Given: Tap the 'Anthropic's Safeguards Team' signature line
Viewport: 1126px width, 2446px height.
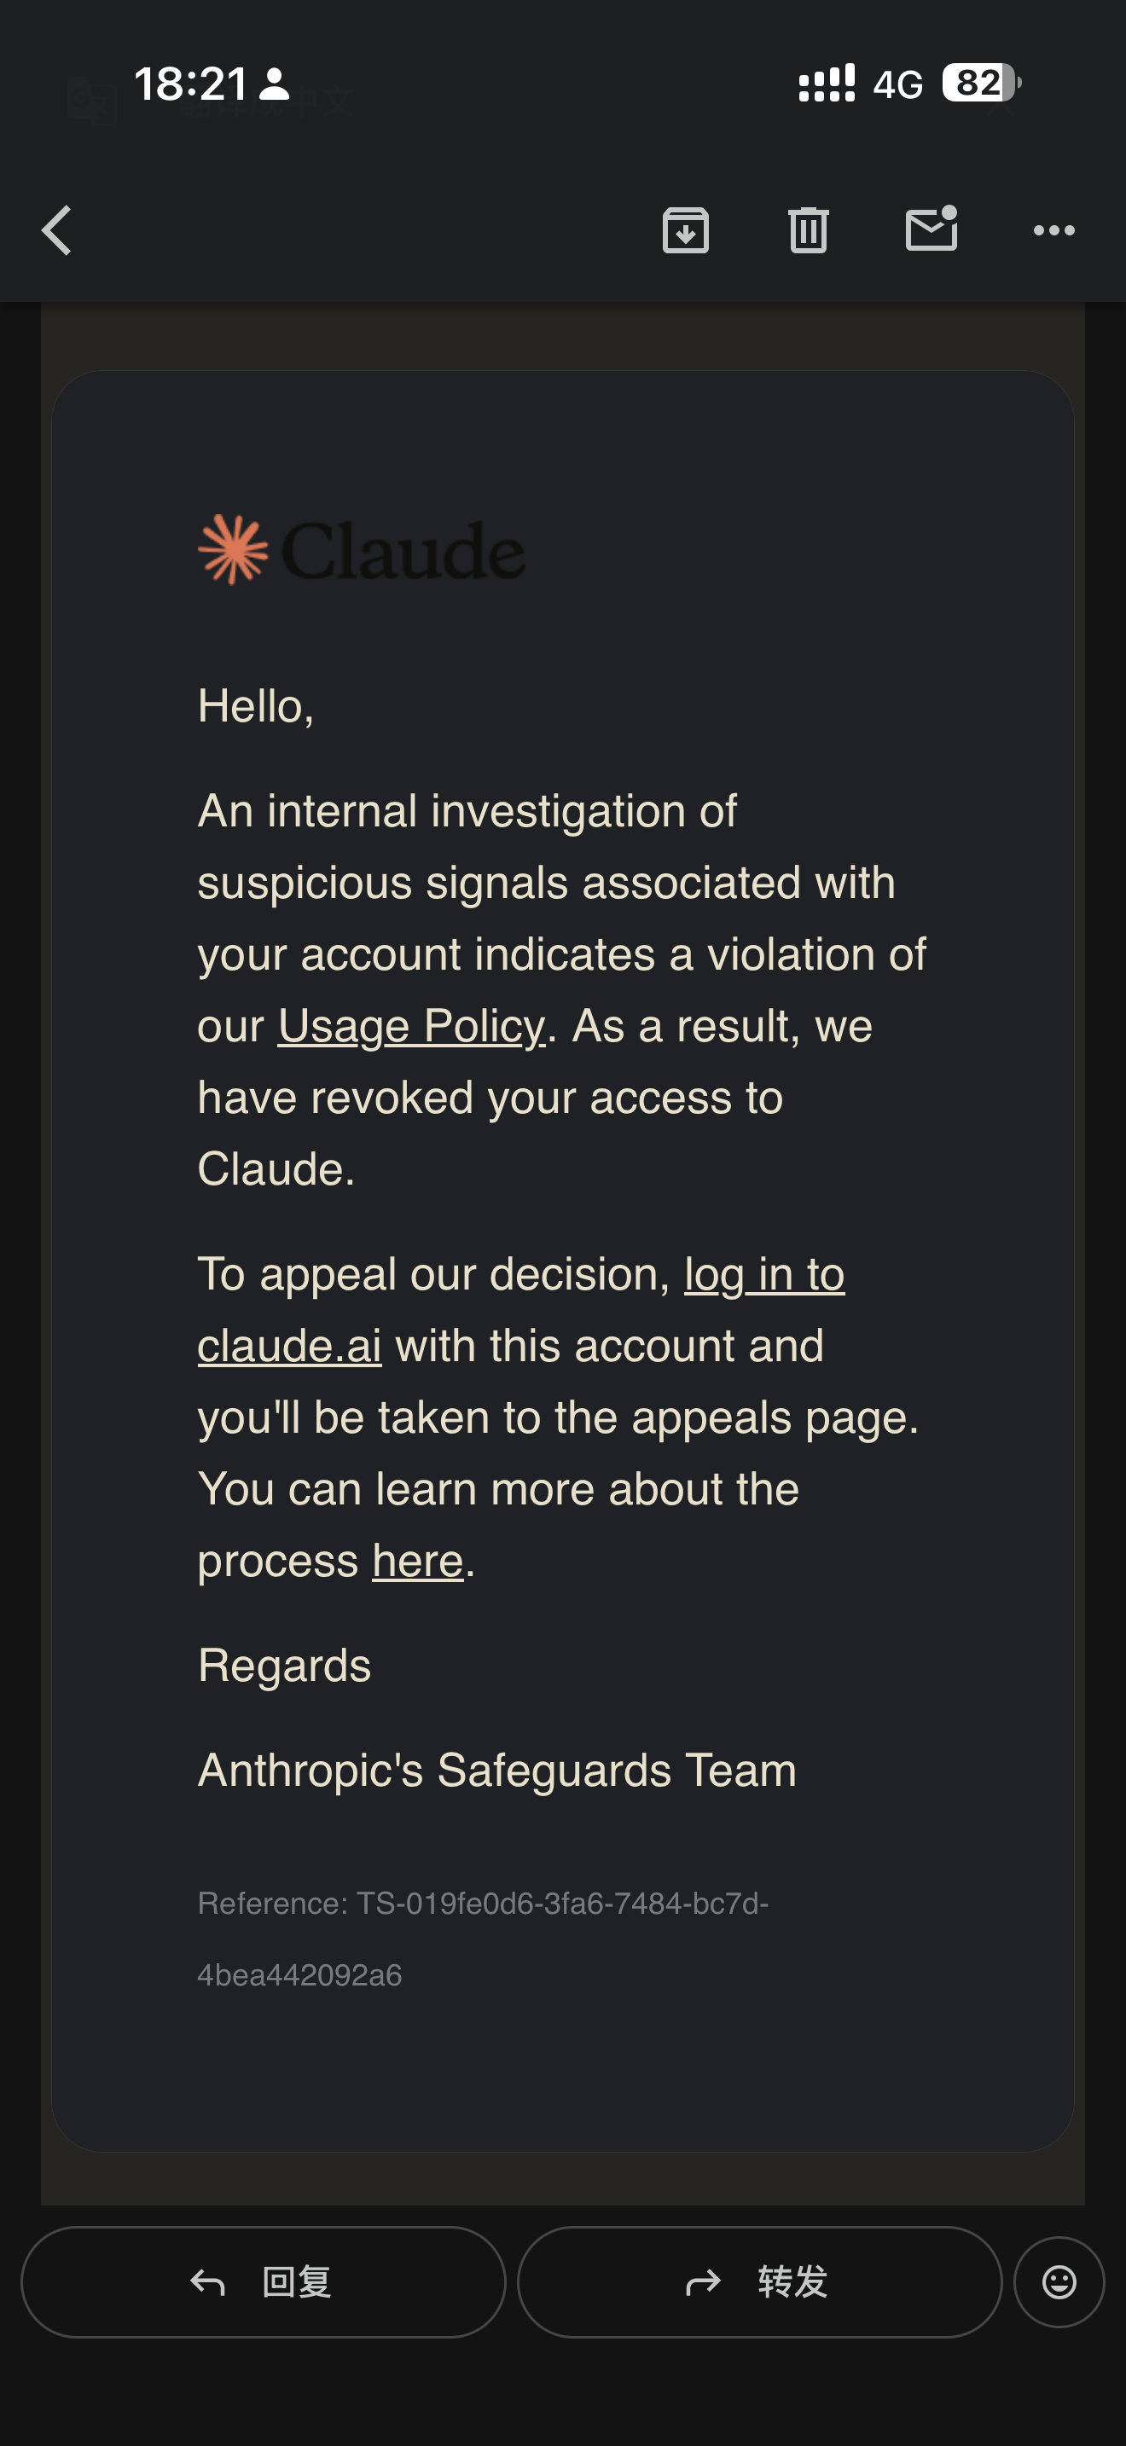Looking at the screenshot, I should [497, 1771].
